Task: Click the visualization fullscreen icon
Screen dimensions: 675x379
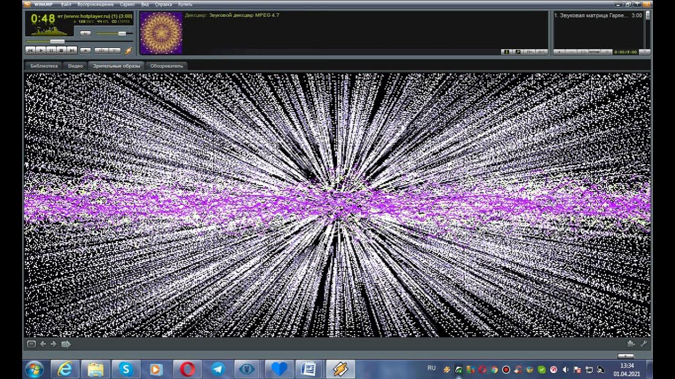Action: point(31,344)
